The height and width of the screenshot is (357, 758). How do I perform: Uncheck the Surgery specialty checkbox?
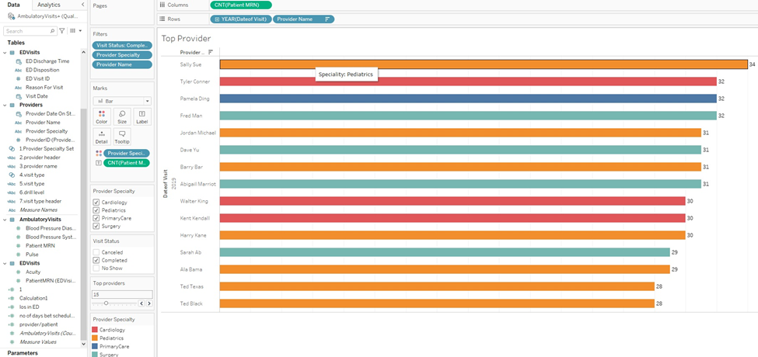point(96,226)
